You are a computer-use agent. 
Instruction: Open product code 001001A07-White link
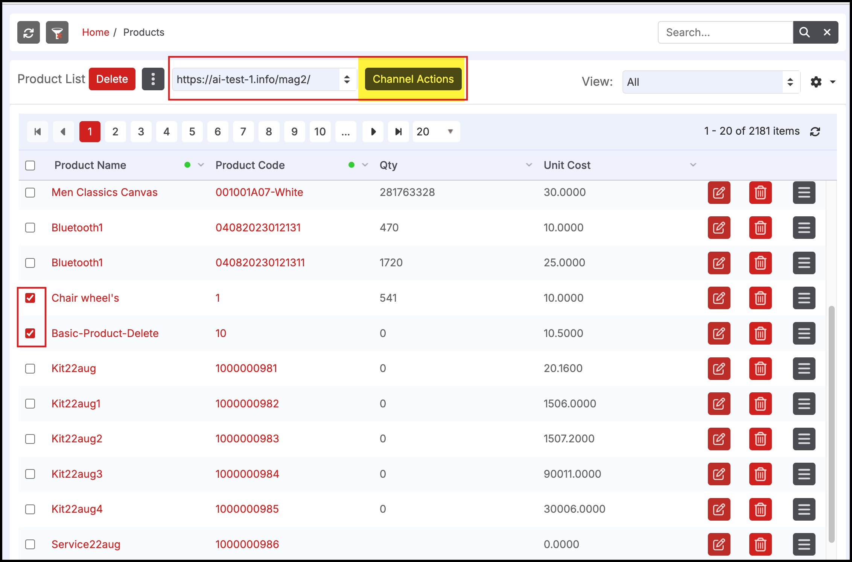(259, 193)
